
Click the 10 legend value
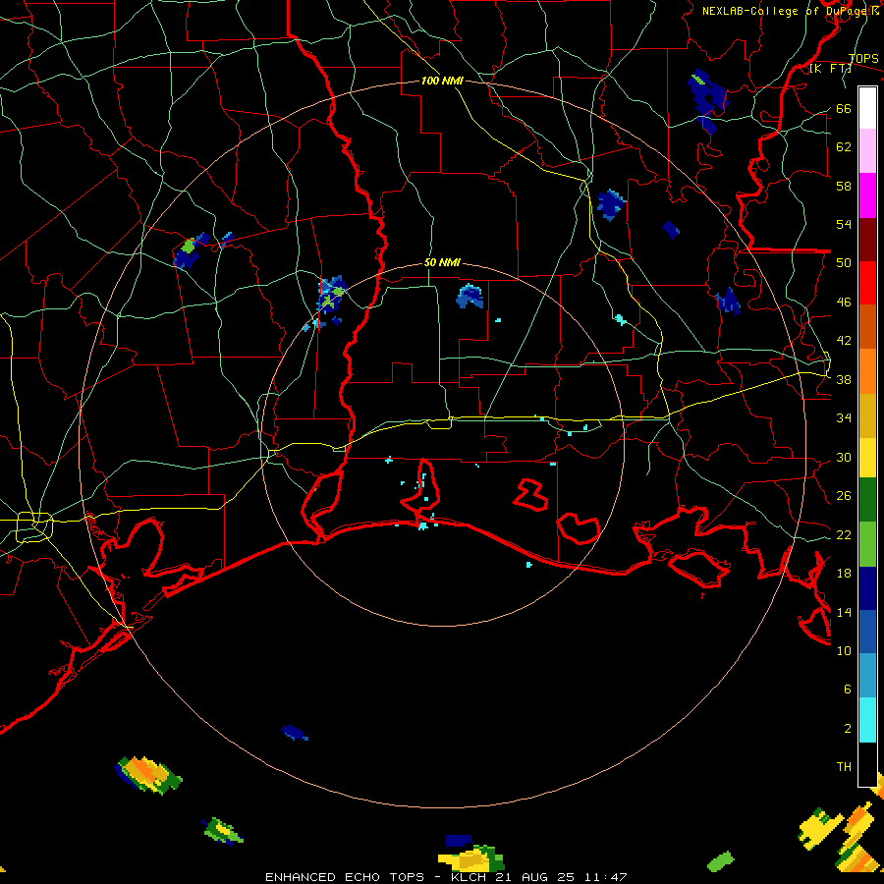coord(844,650)
